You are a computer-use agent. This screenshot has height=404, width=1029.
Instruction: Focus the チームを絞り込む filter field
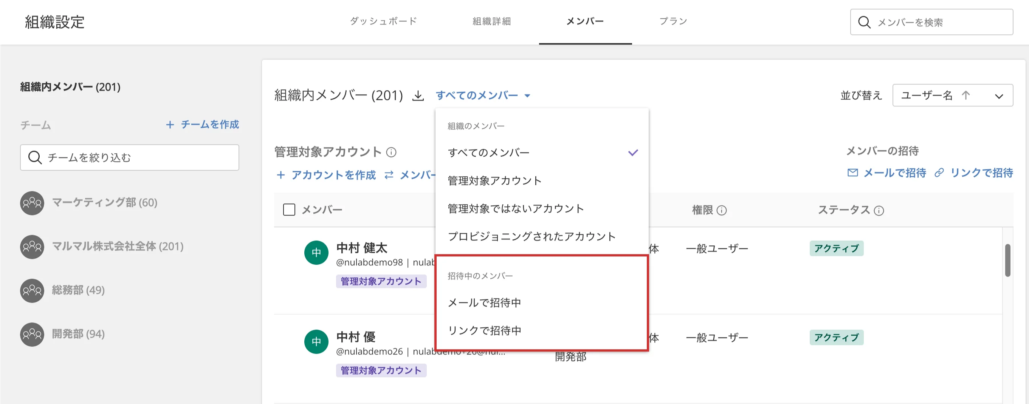[x=129, y=157]
